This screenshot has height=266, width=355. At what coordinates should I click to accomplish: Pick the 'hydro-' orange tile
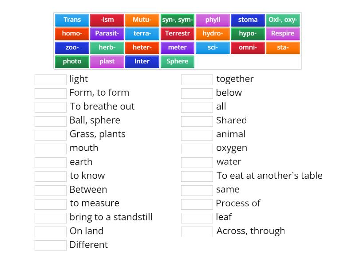coord(213,34)
